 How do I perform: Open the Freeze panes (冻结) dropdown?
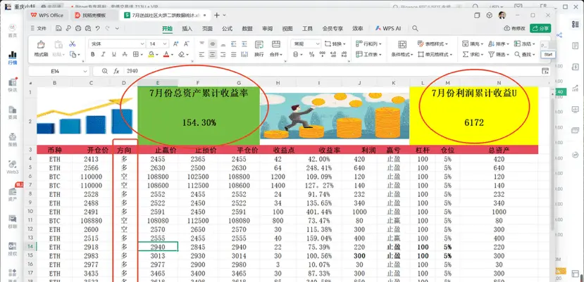click(x=524, y=44)
